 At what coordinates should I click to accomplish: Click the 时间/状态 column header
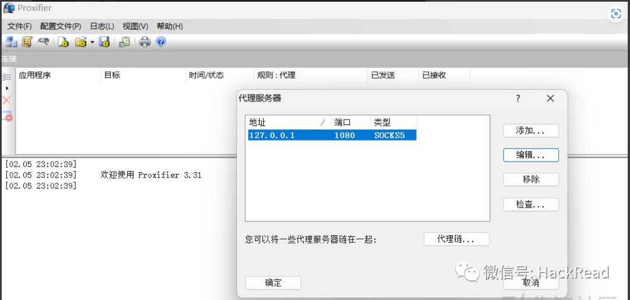[220, 75]
